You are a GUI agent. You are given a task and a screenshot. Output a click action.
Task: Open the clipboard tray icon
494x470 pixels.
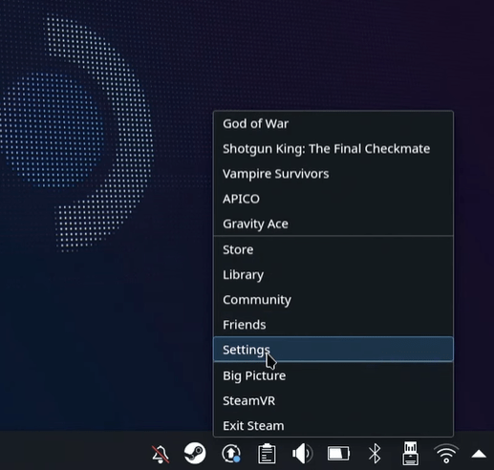coord(267,453)
